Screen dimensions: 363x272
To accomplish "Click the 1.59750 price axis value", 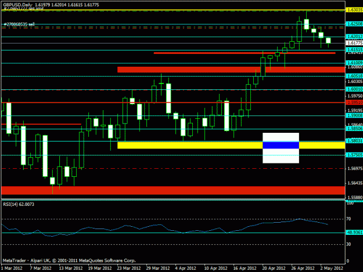I will pyautogui.click(x=355, y=96).
